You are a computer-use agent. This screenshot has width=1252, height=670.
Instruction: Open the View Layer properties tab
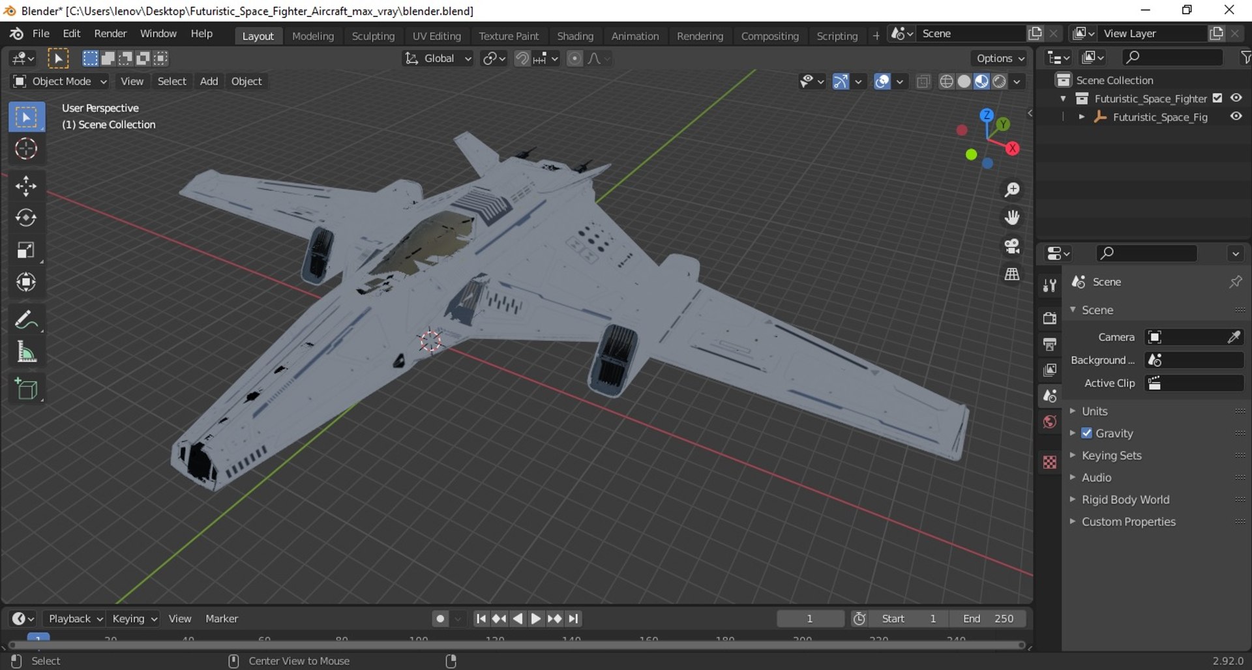click(1050, 370)
